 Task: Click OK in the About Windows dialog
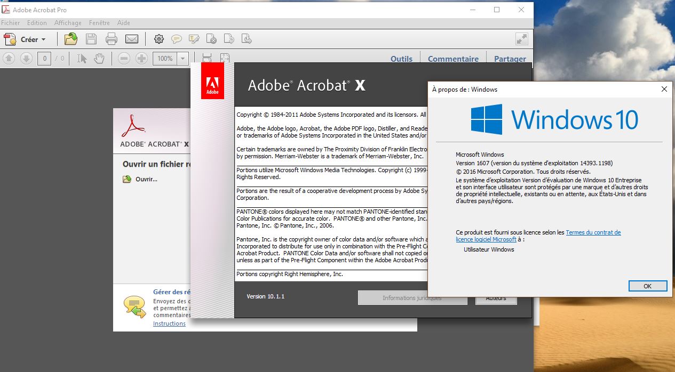(647, 286)
